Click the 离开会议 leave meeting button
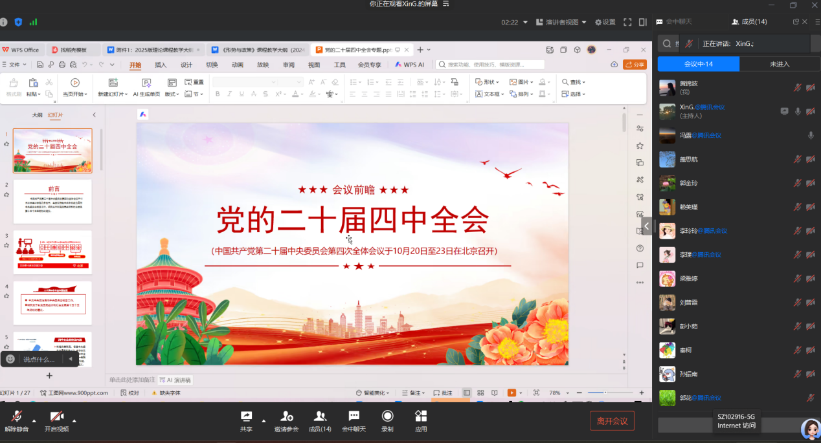 [612, 421]
